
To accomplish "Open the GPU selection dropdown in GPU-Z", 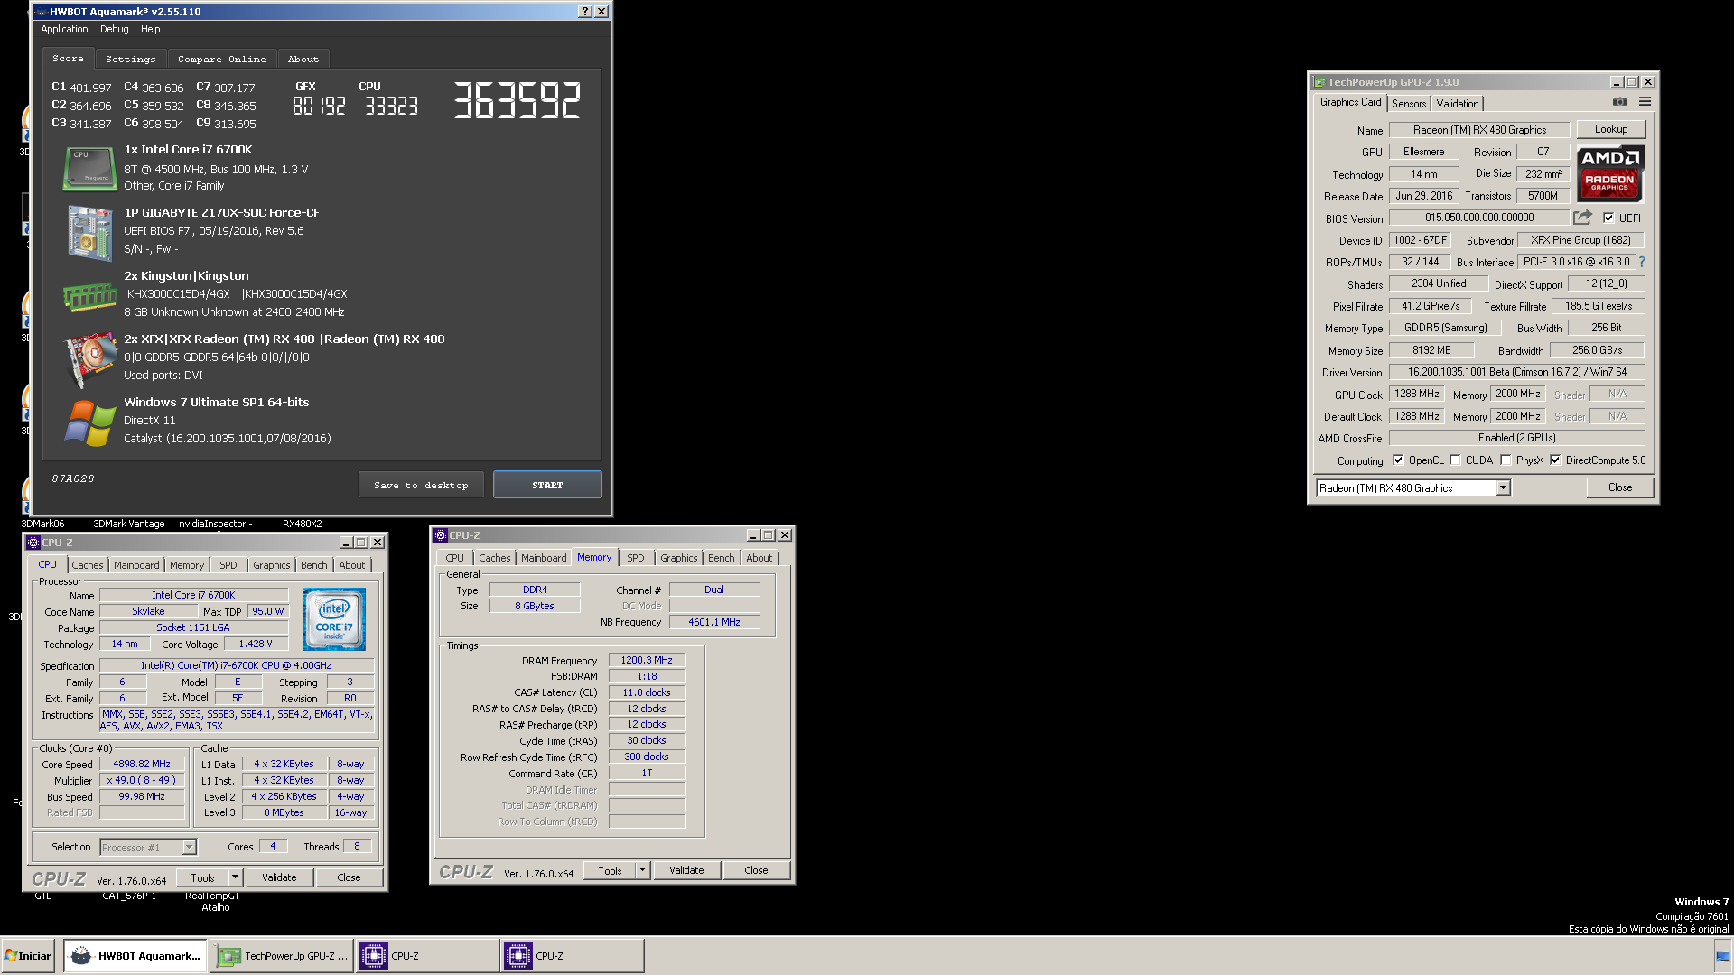I will 1503,487.
